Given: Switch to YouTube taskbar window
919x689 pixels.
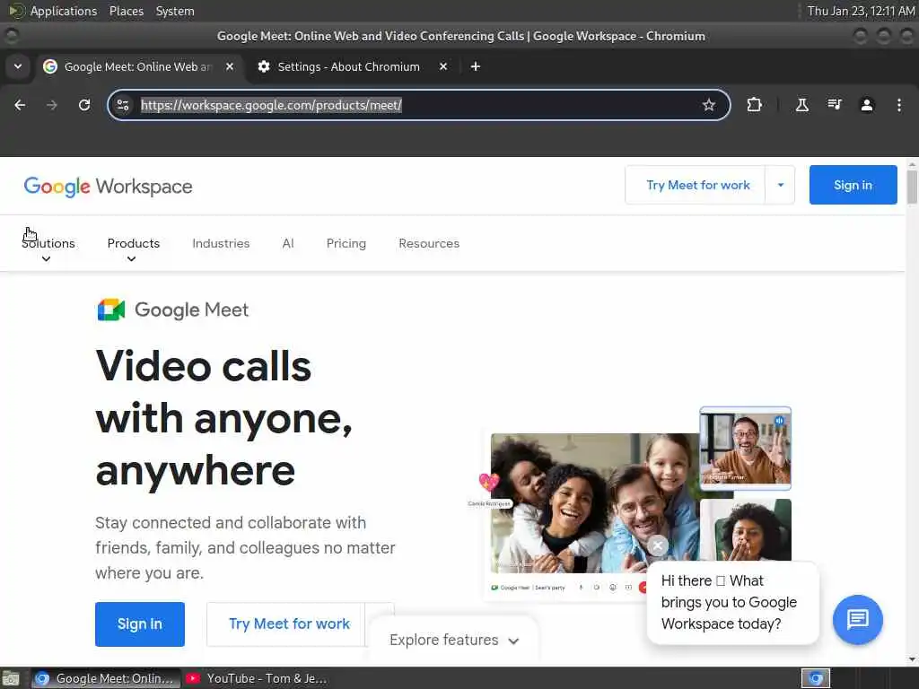Looking at the screenshot, I should coord(257,678).
